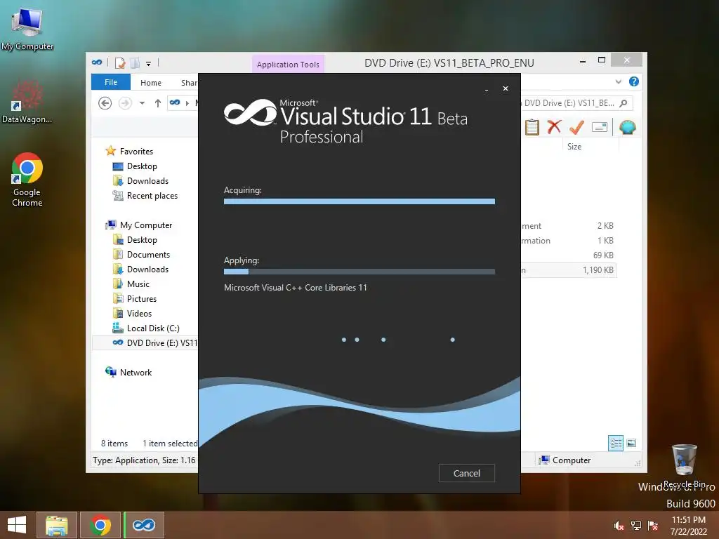
Task: Open the Windows Start button
Action: tap(17, 525)
